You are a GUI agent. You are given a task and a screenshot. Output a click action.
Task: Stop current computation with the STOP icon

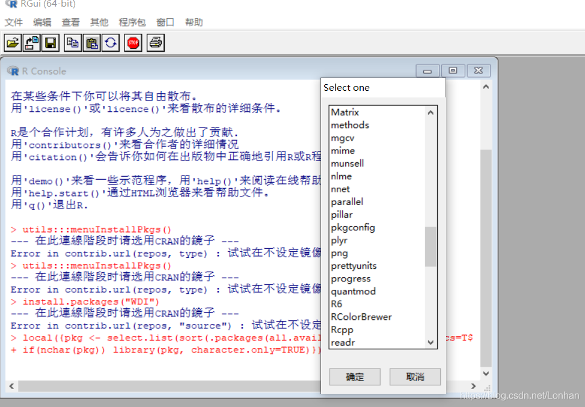[133, 43]
